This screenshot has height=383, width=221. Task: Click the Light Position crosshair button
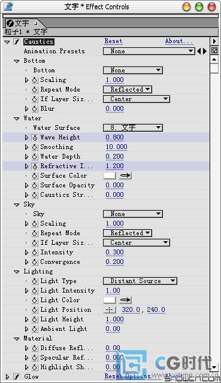point(109,310)
